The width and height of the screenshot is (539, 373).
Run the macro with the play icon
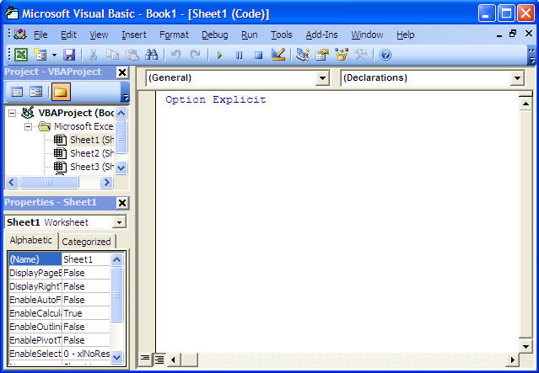pyautogui.click(x=219, y=55)
